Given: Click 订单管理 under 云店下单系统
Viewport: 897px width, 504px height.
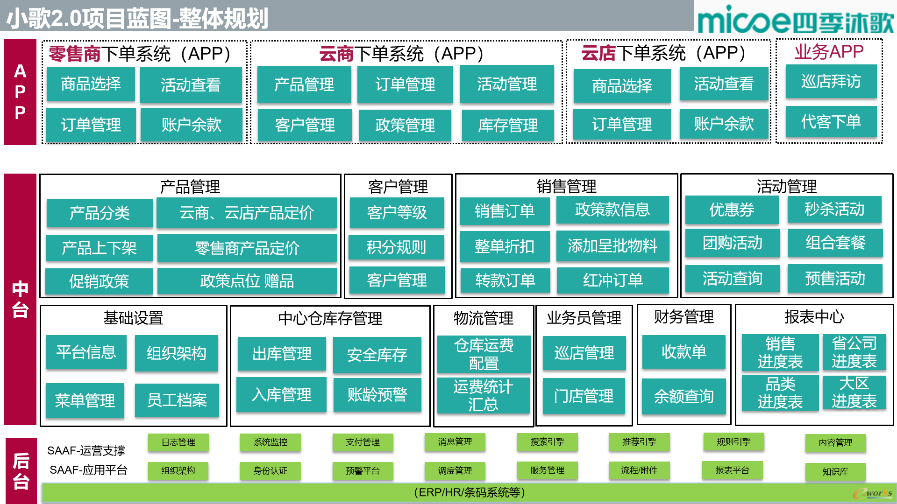Looking at the screenshot, I should [622, 124].
